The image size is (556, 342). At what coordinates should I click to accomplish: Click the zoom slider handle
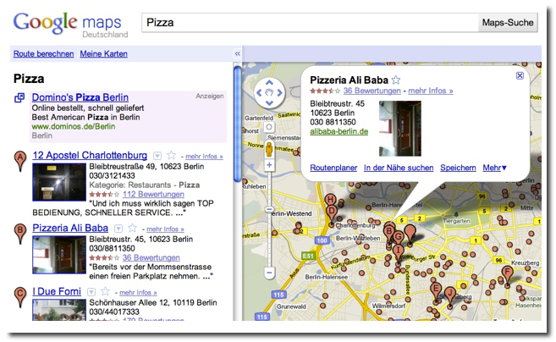[x=269, y=209]
